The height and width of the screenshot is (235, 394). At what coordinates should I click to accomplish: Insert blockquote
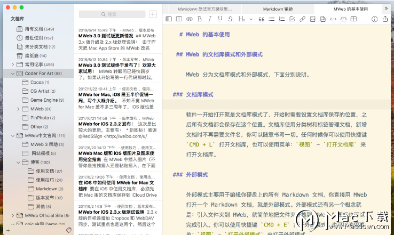[x=261, y=19]
